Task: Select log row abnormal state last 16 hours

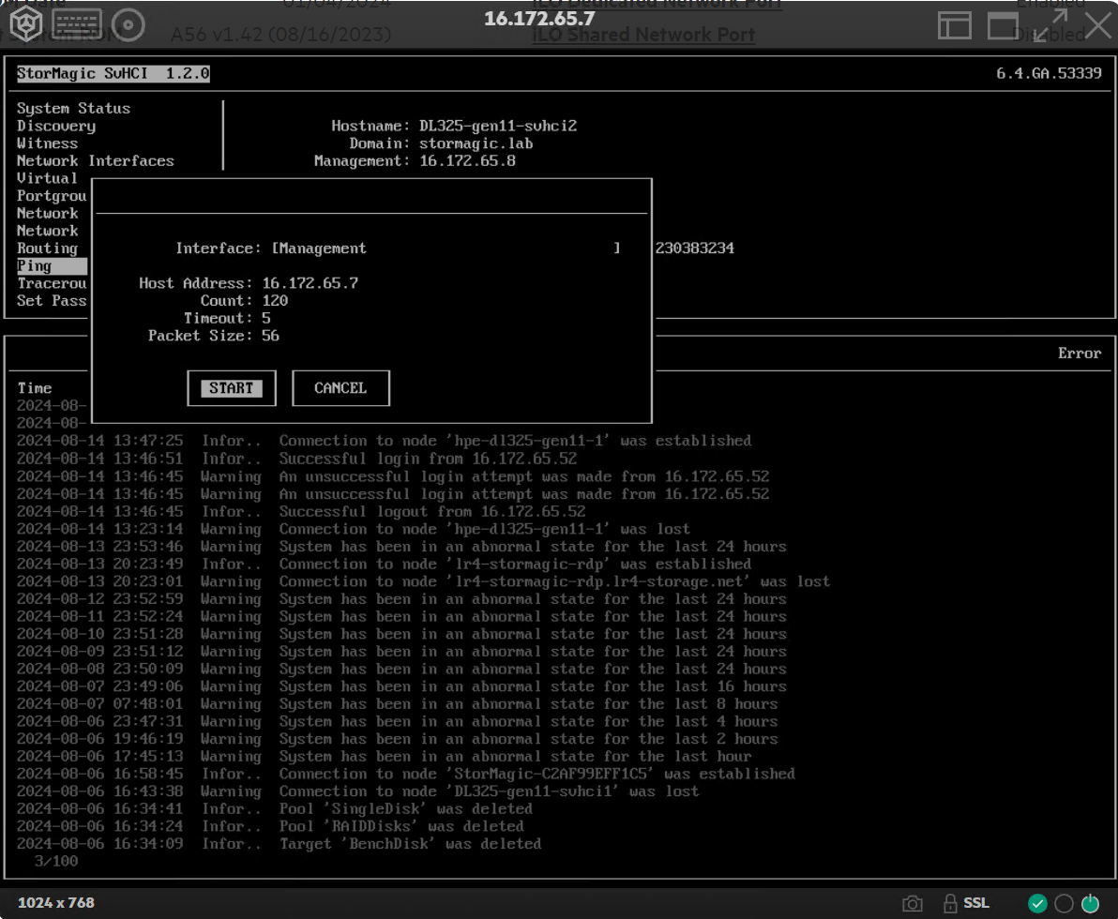Action: pos(402,686)
